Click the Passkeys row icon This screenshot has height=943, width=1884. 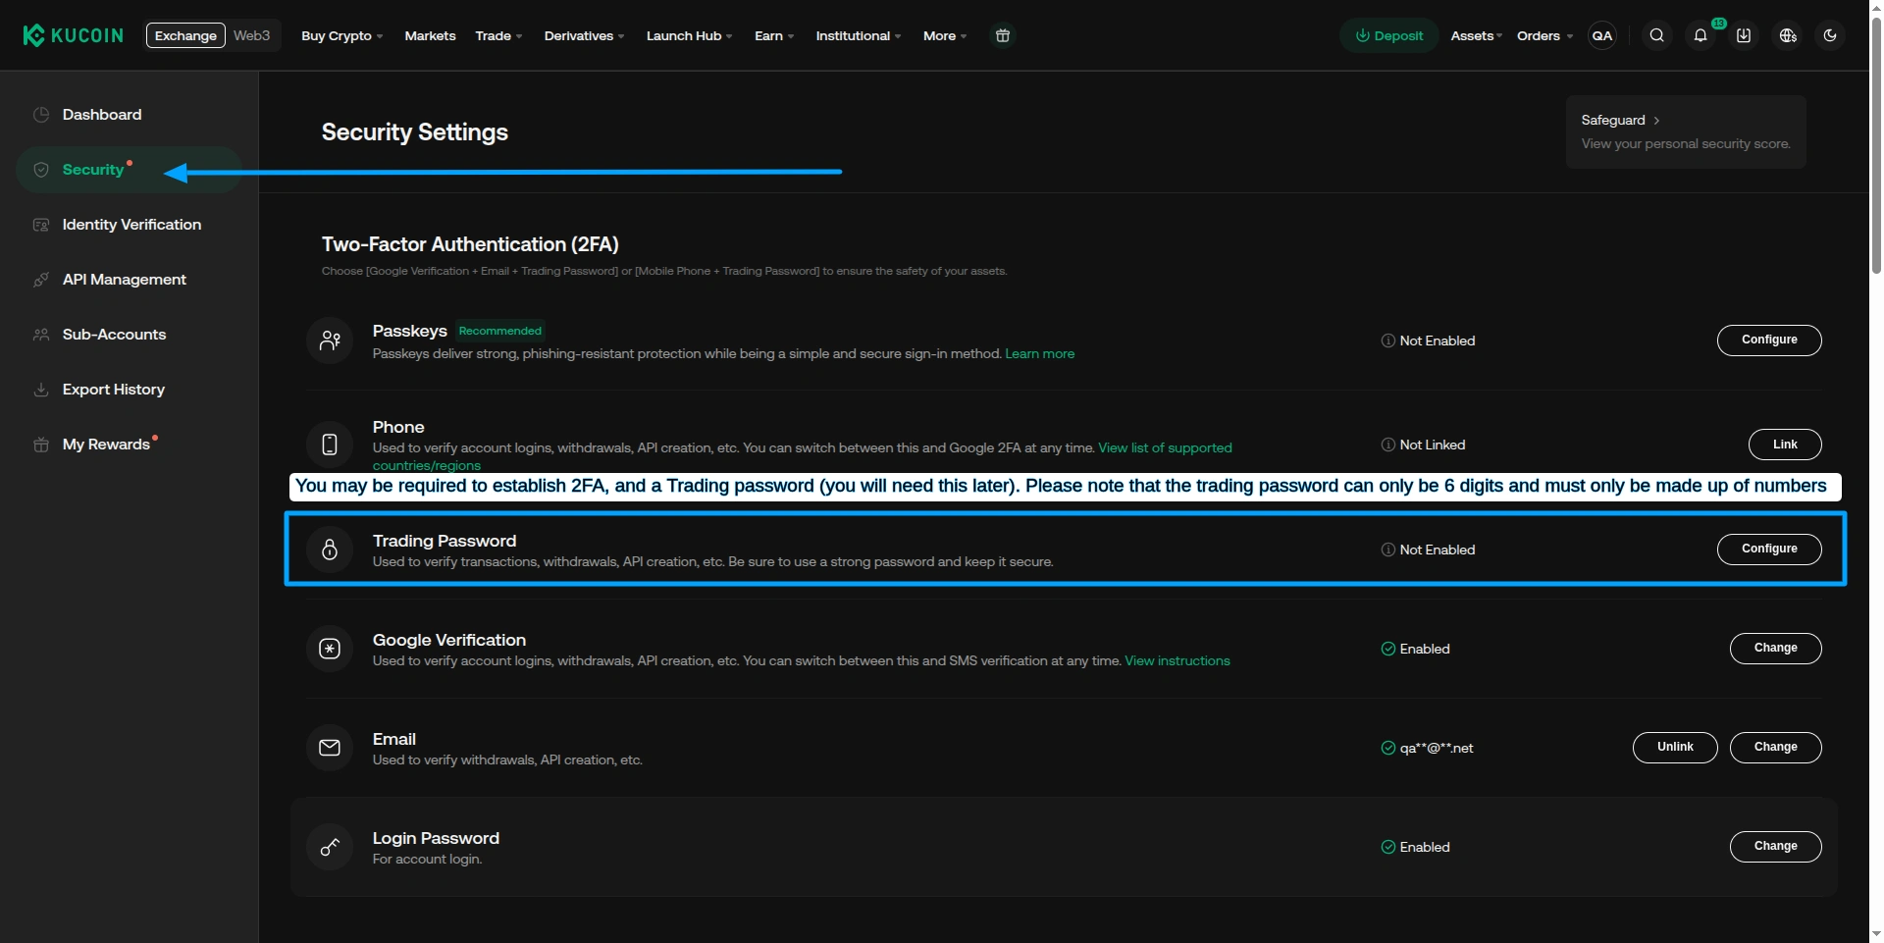point(330,341)
